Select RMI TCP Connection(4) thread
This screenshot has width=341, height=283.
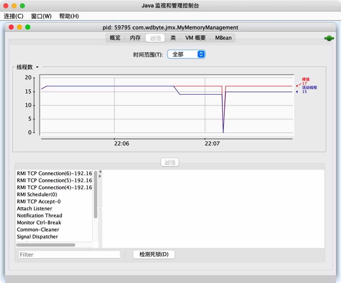point(54,187)
